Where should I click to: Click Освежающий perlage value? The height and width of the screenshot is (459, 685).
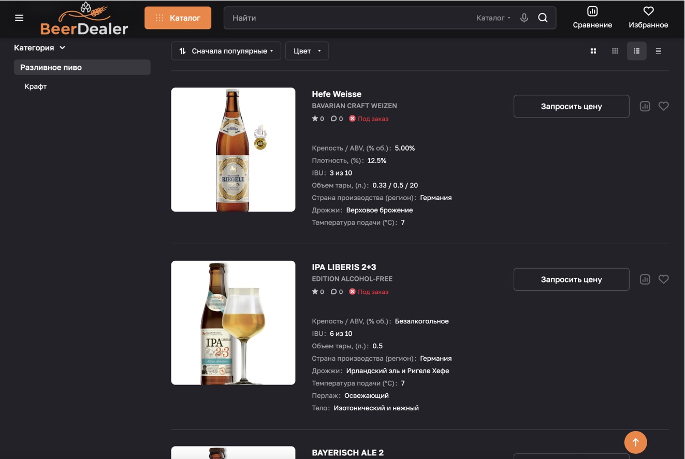(367, 396)
